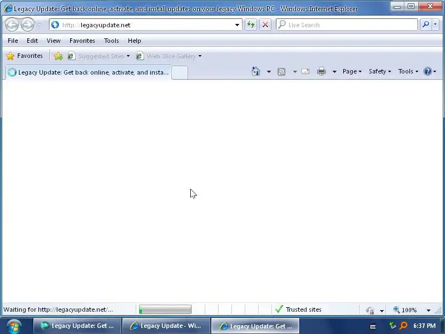
Task: Expand the Print options dropdown arrow
Action: [x=334, y=72]
